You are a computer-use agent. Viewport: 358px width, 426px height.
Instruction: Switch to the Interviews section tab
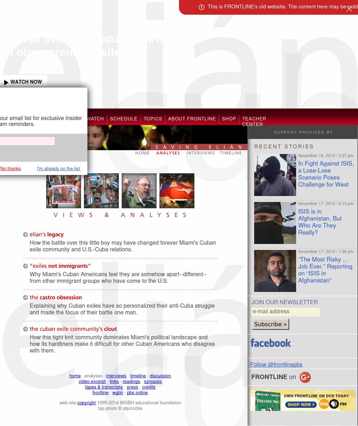201,153
